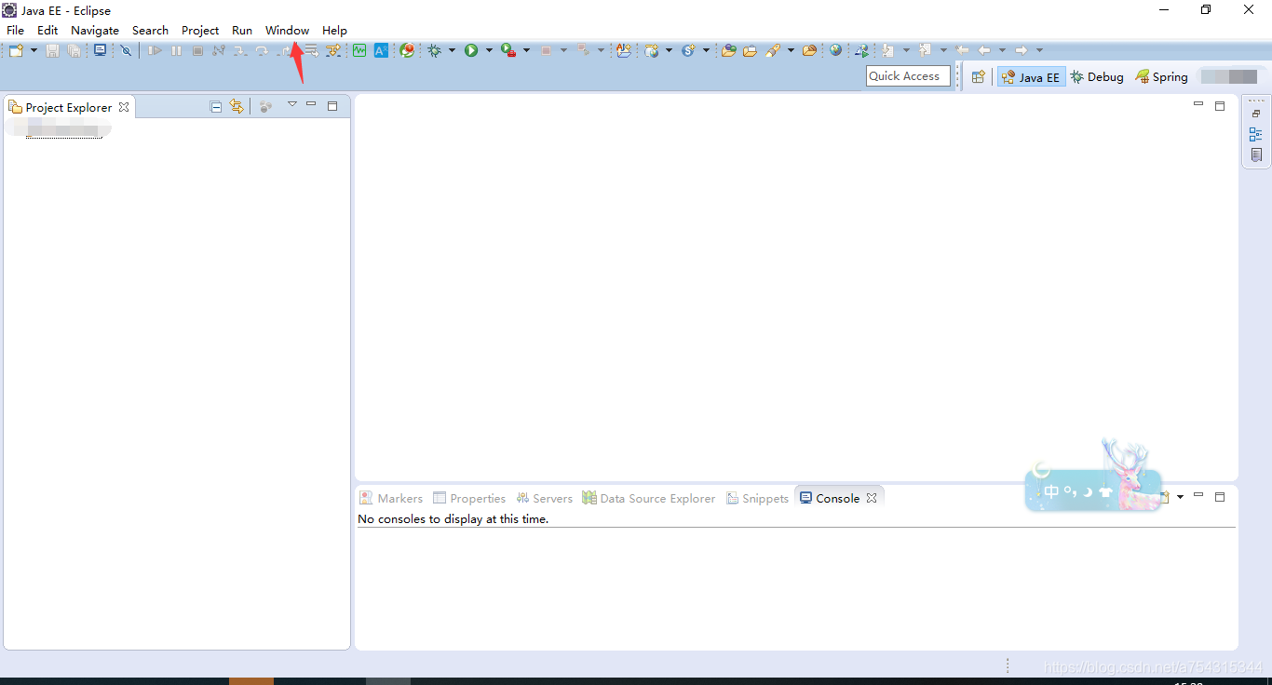Screen dimensions: 1272x685
Task: Click the Quick Access field
Action: (x=907, y=75)
